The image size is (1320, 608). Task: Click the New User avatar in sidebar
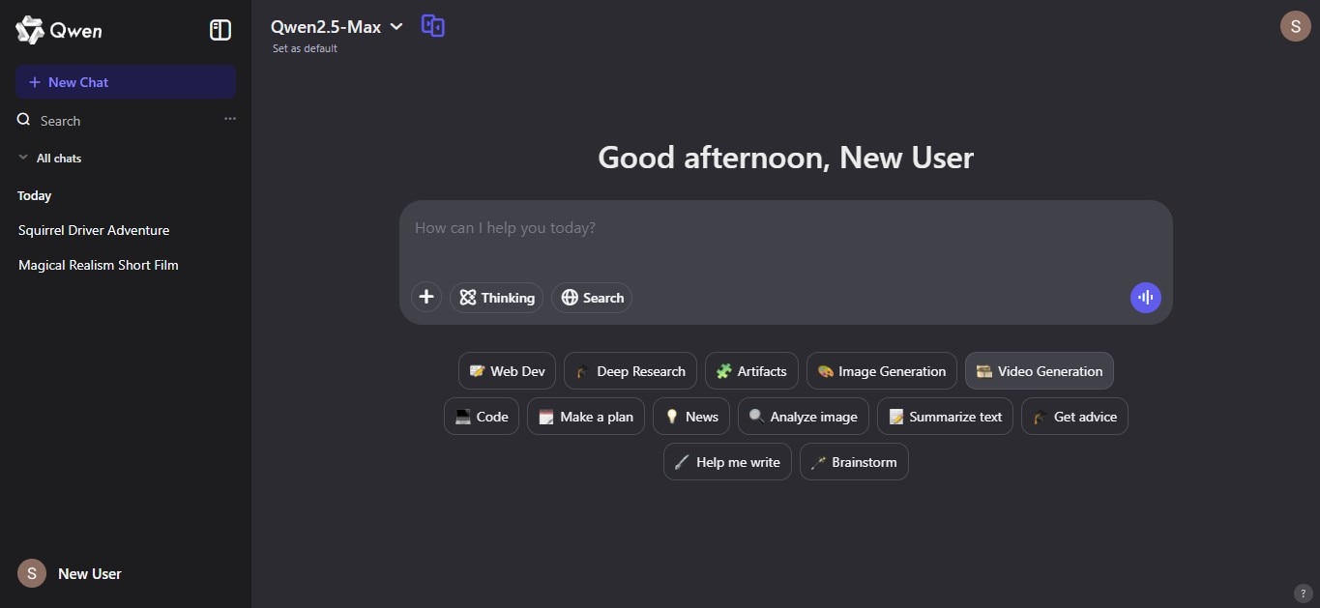pos(32,573)
